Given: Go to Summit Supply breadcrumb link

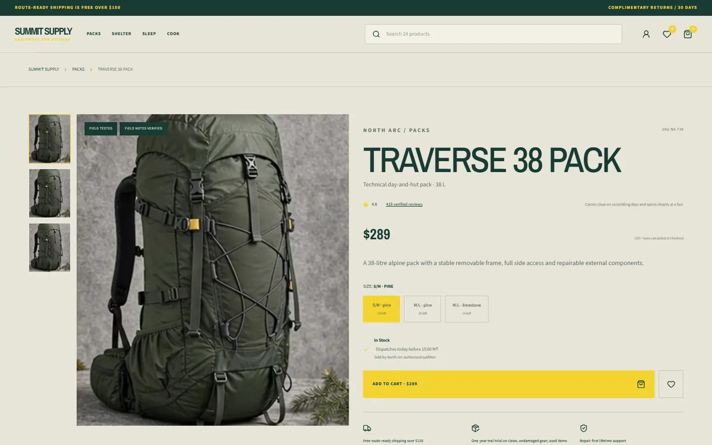Looking at the screenshot, I should [x=44, y=69].
